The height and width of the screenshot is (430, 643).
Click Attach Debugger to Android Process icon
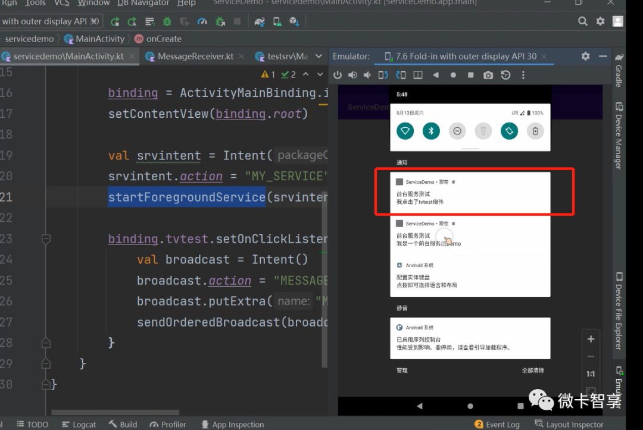(220, 21)
